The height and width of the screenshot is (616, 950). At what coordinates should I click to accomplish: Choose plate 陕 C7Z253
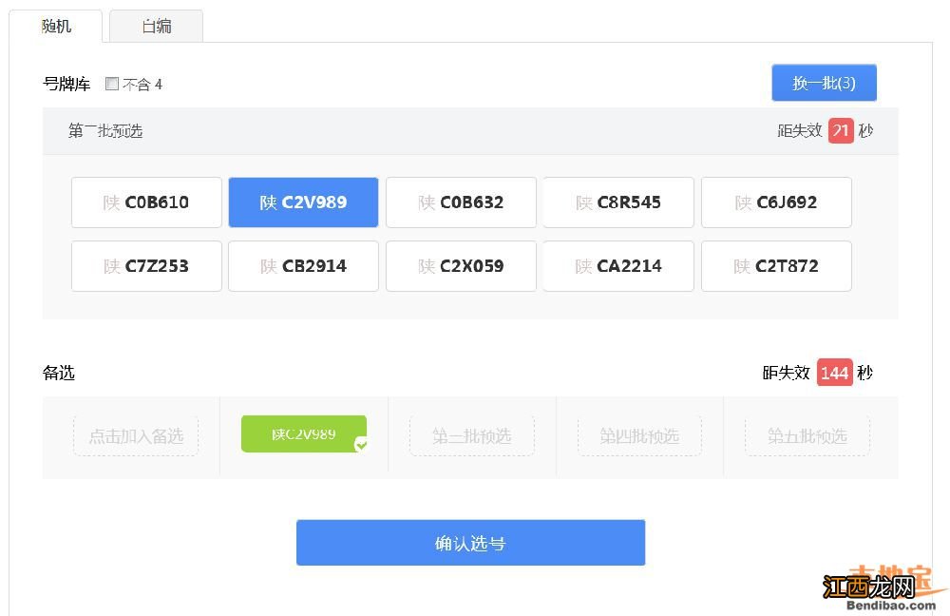pyautogui.click(x=146, y=266)
